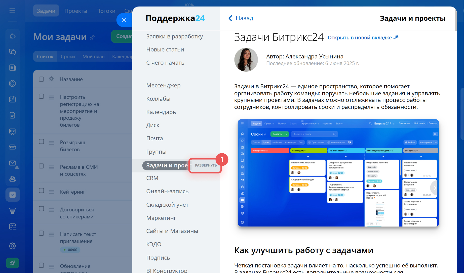
Task: Open Календарь help section
Action: click(161, 112)
